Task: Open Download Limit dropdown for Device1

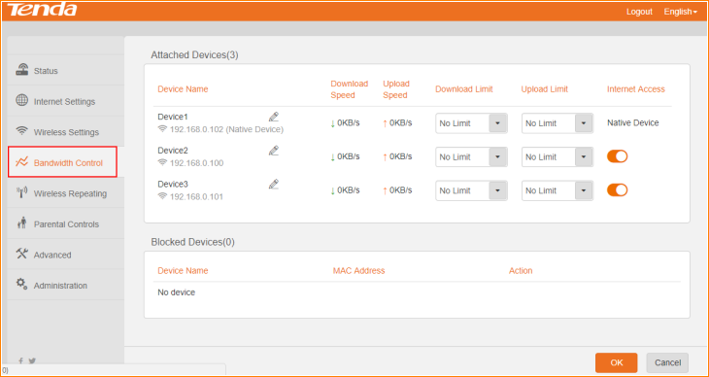Action: point(471,123)
